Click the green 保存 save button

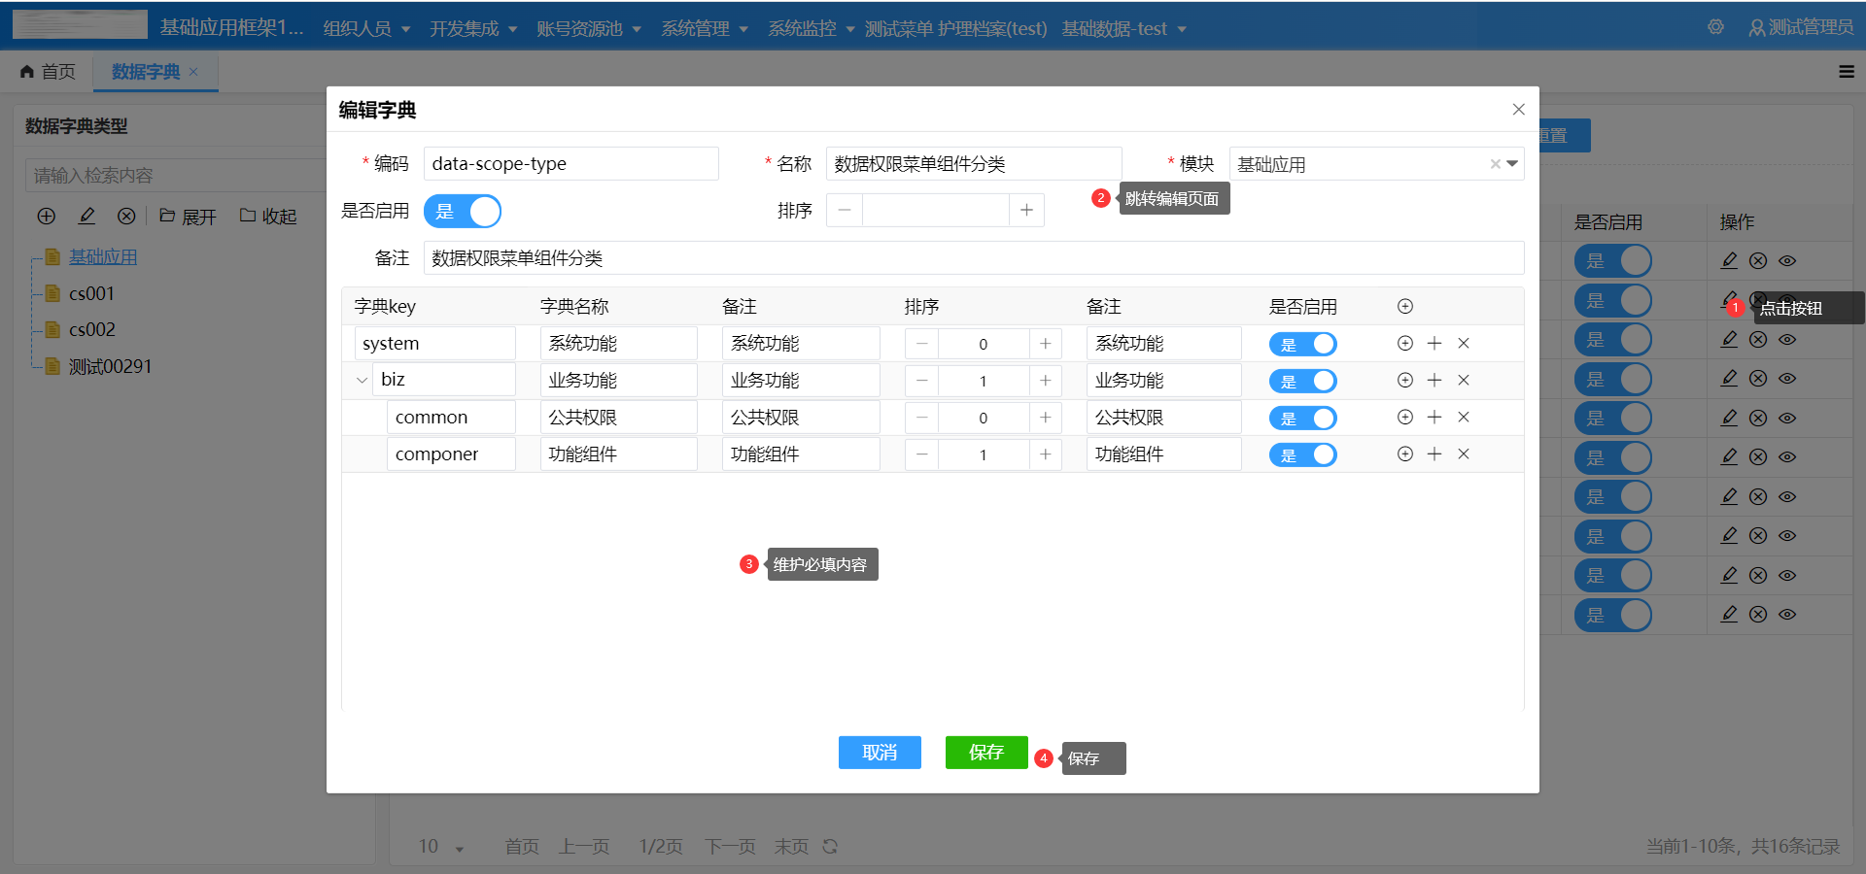tap(985, 753)
